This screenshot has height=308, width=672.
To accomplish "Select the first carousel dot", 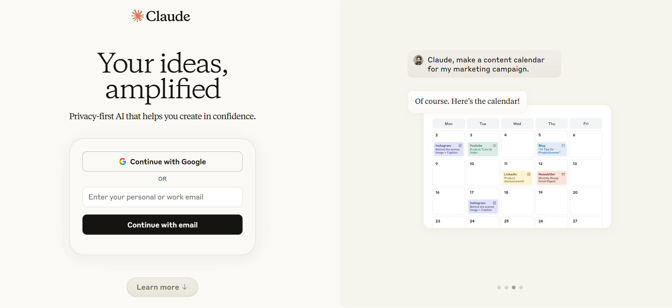I will coord(499,287).
